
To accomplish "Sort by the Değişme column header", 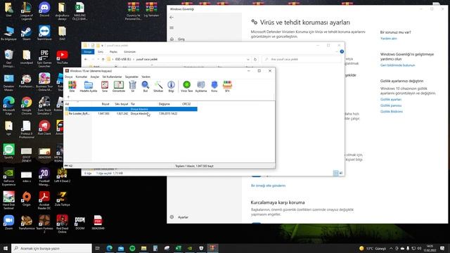I will click(x=164, y=104).
